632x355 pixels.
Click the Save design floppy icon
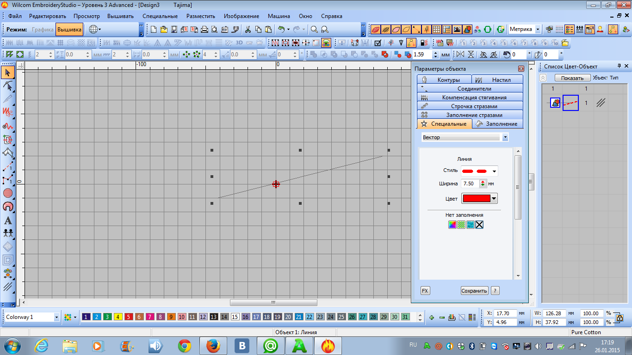pyautogui.click(x=174, y=30)
